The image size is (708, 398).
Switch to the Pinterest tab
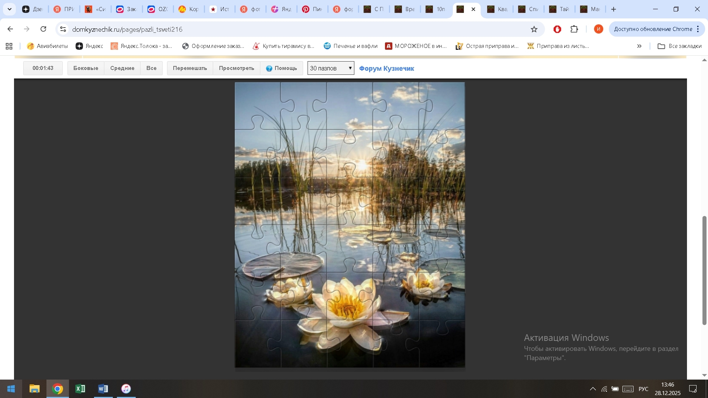312,9
